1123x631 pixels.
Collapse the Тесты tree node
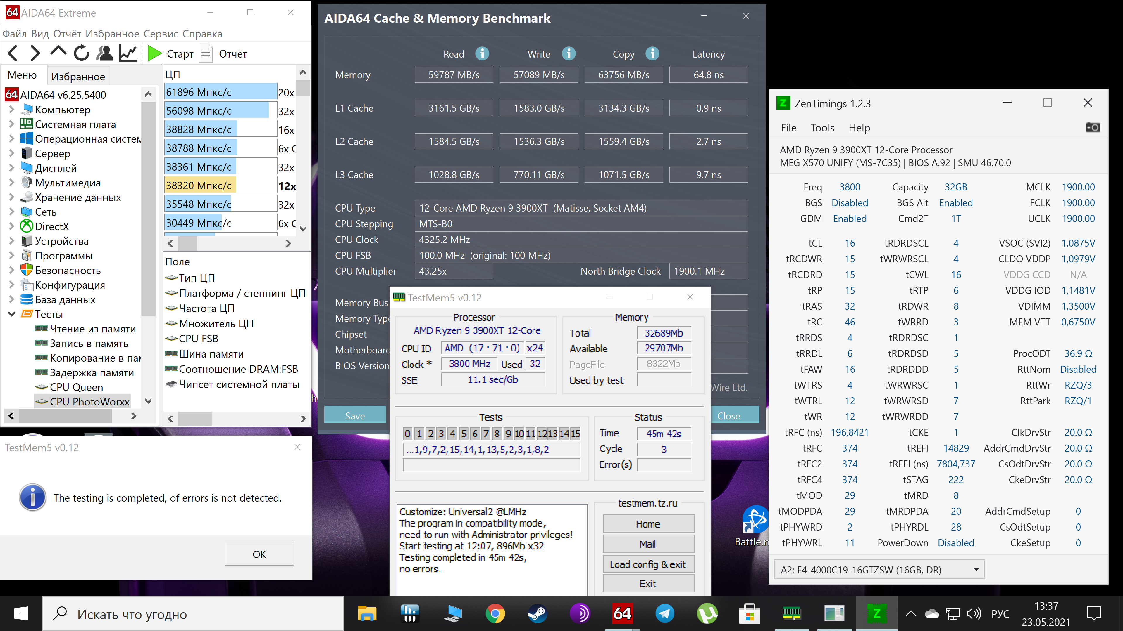point(12,314)
